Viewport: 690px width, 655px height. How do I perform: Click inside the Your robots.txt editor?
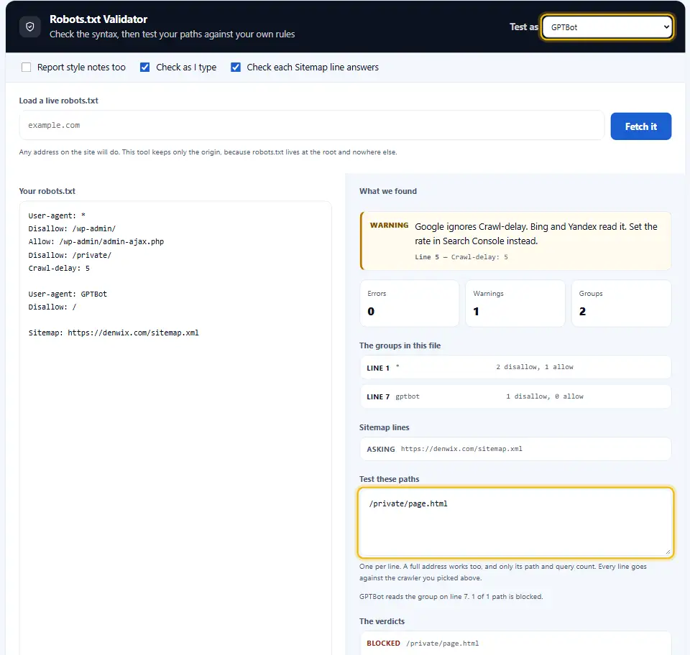coord(175,428)
